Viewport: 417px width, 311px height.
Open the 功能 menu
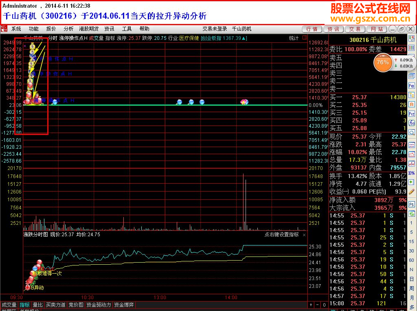coord(33,29)
